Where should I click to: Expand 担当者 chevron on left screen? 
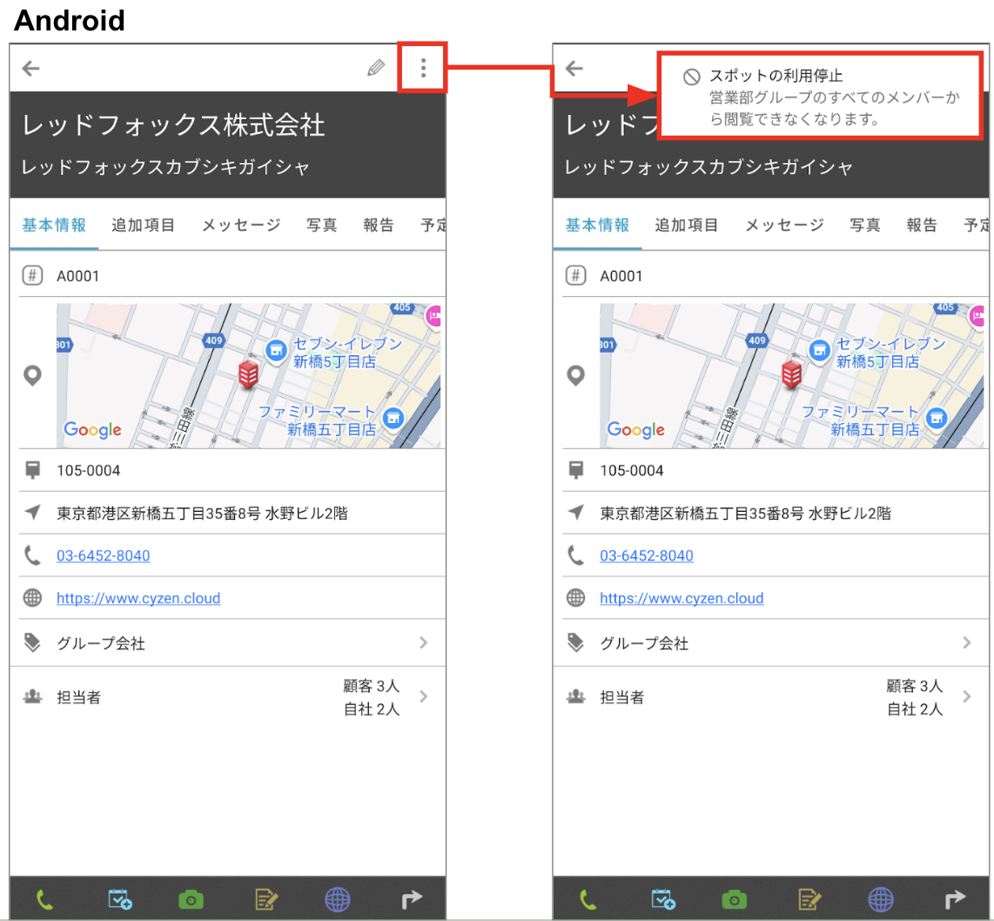[x=424, y=696]
